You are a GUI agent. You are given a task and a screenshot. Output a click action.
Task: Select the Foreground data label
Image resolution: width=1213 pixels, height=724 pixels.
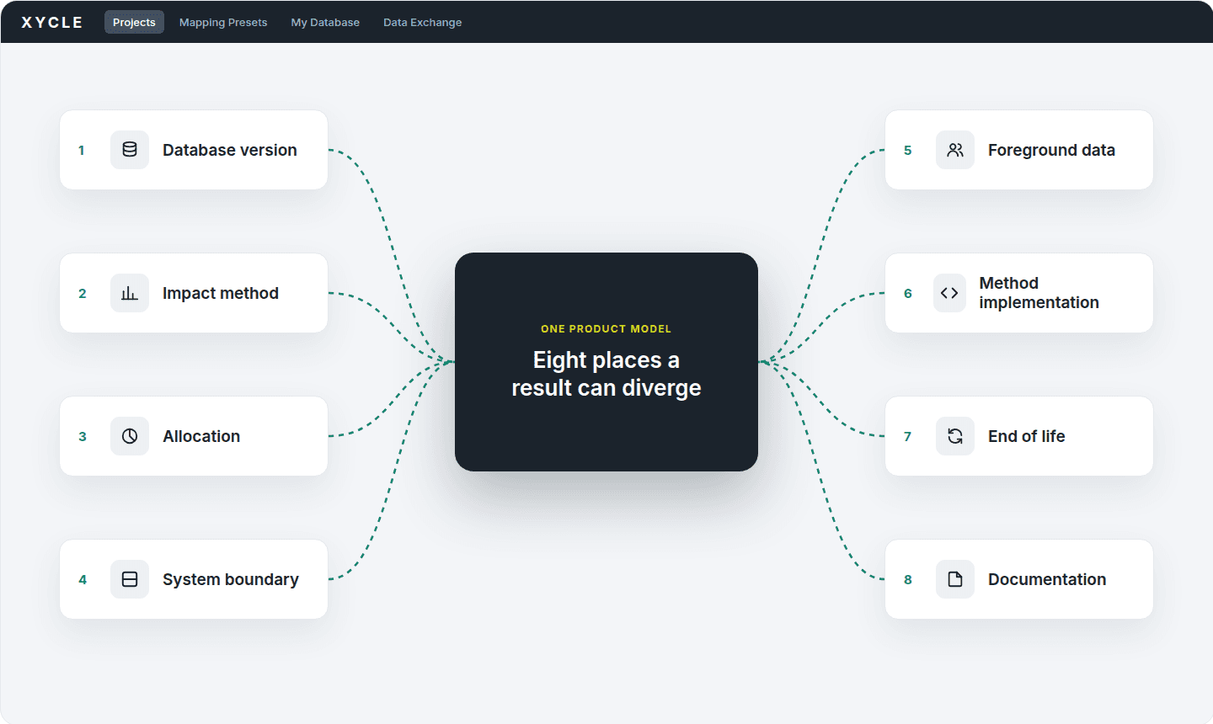(x=1051, y=150)
